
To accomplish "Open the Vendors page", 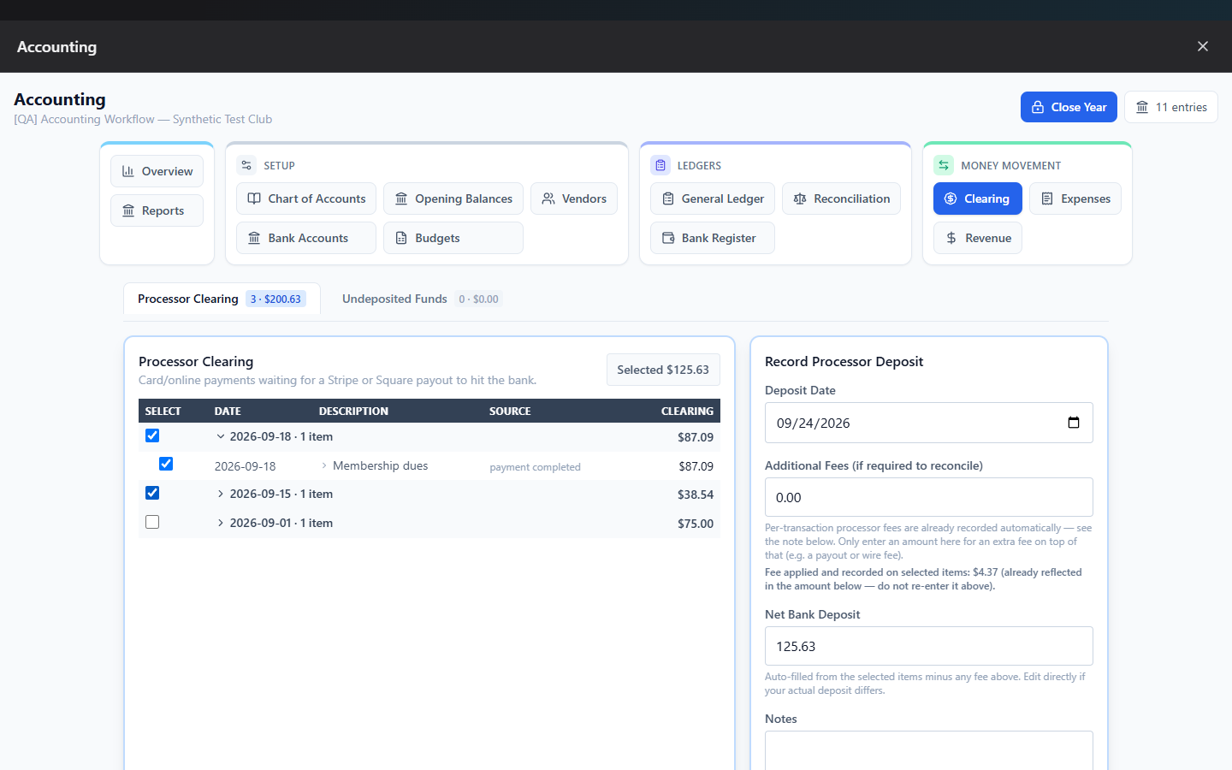I will pyautogui.click(x=574, y=198).
